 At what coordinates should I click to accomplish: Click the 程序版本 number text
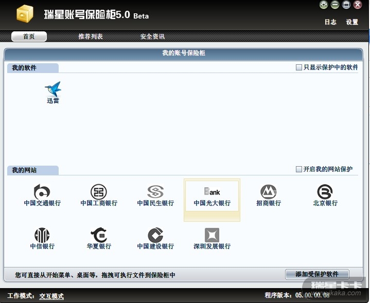(x=312, y=295)
